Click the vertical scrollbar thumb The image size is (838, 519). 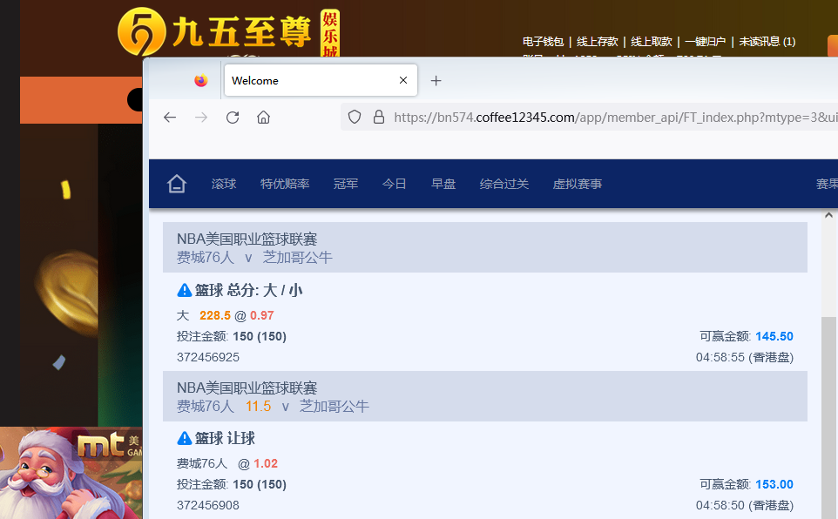pyautogui.click(x=829, y=417)
